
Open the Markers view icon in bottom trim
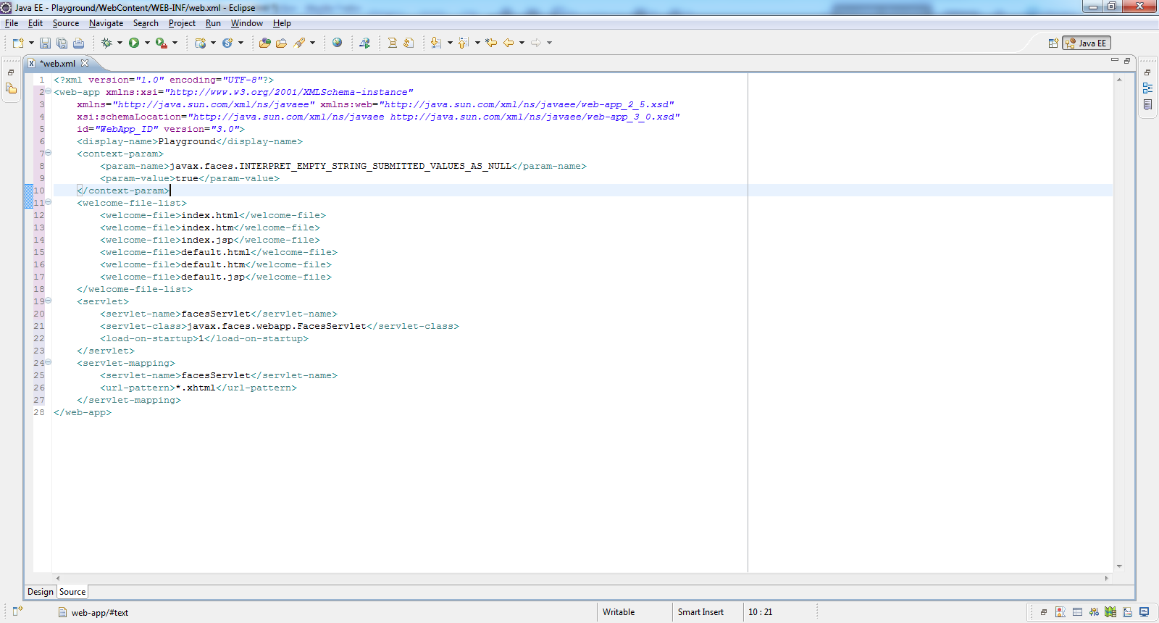click(1060, 612)
